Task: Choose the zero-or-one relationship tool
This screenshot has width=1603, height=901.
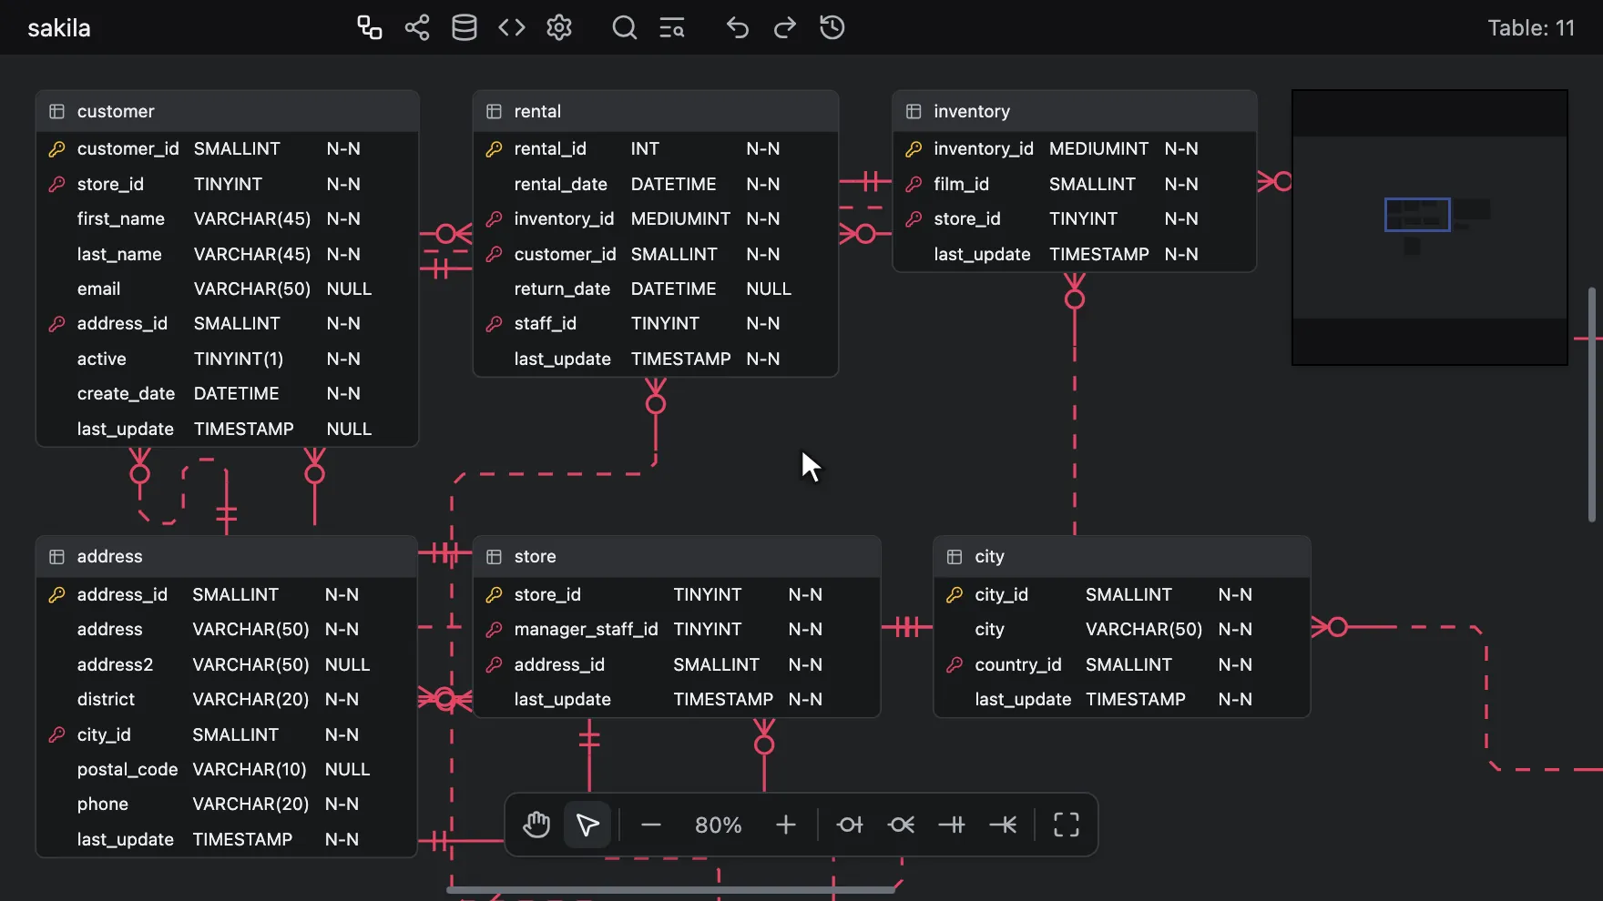Action: (850, 825)
